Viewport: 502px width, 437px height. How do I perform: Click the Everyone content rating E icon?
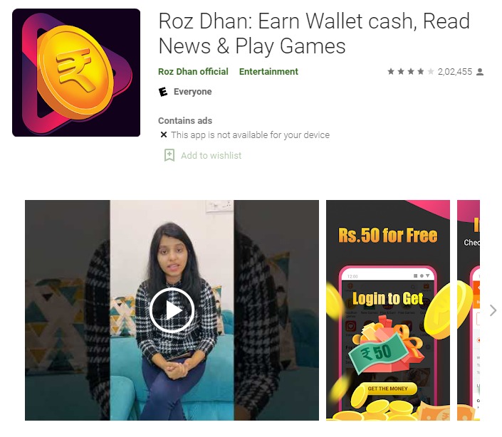coord(163,92)
